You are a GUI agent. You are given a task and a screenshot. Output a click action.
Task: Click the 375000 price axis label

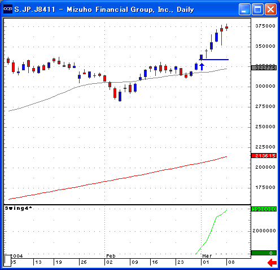tap(265, 26)
